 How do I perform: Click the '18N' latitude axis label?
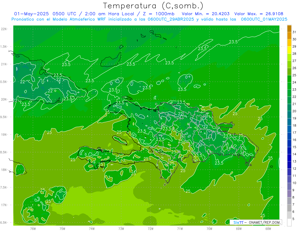tap(4, 170)
